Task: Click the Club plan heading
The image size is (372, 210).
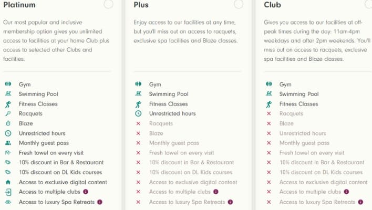Action: [x=273, y=5]
